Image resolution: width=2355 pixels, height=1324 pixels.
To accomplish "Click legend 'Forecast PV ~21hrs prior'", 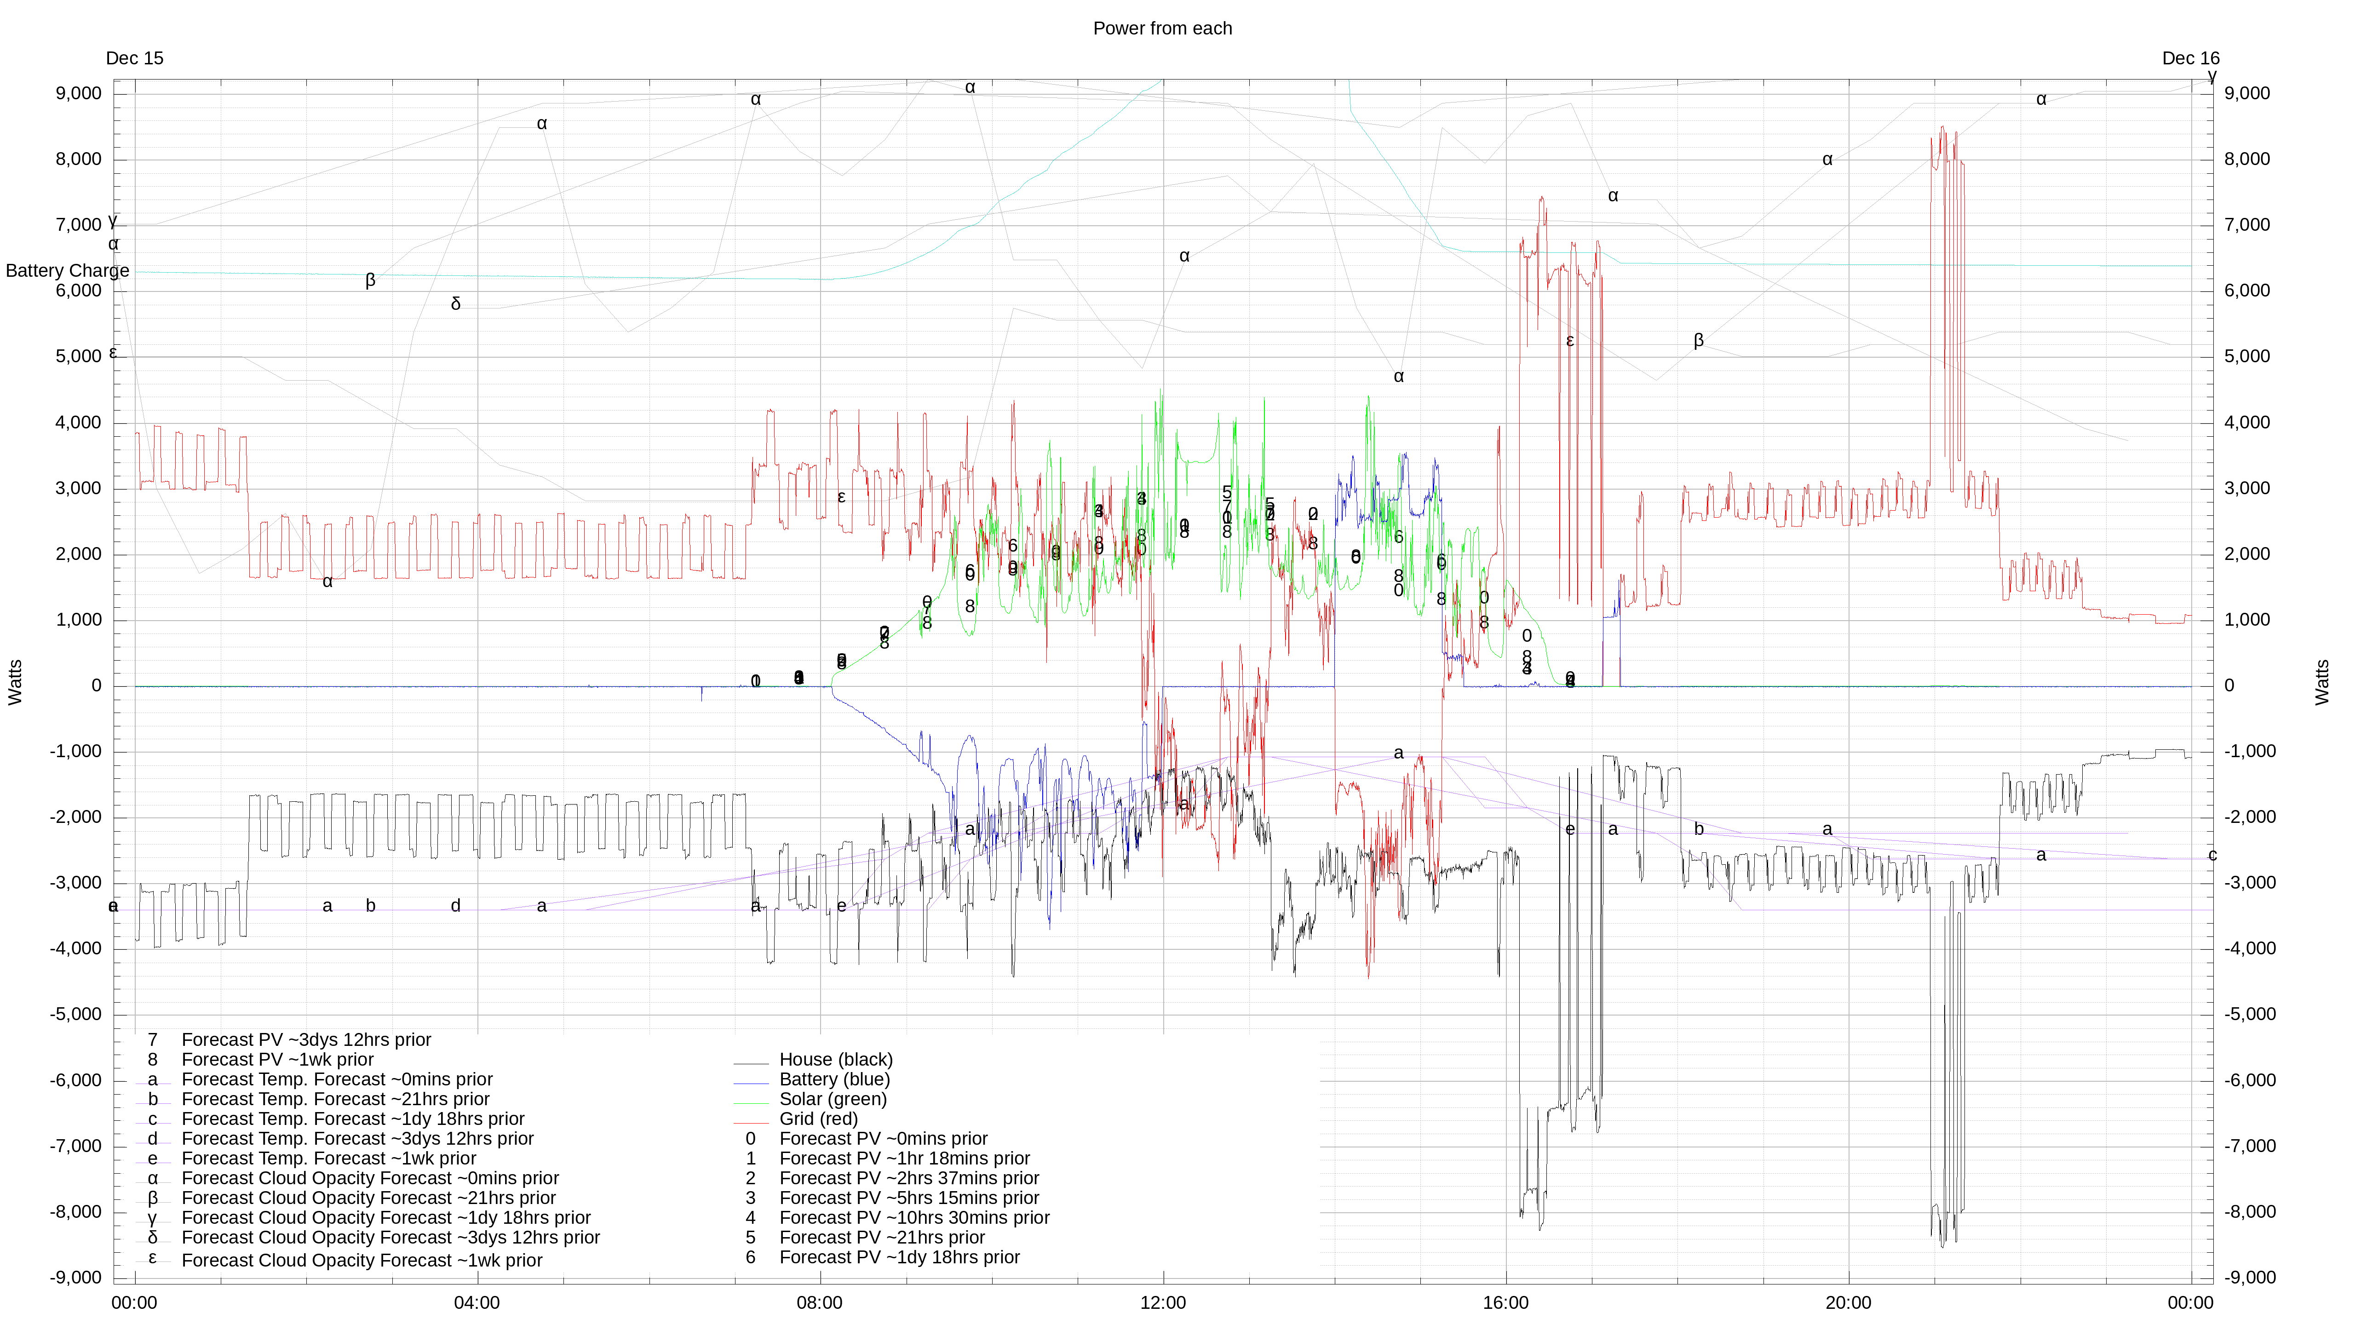I will 882,1238.
